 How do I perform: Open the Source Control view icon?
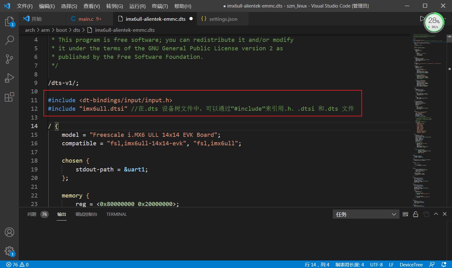point(9,59)
